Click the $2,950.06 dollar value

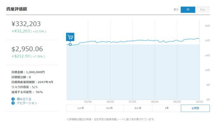(x=27, y=49)
